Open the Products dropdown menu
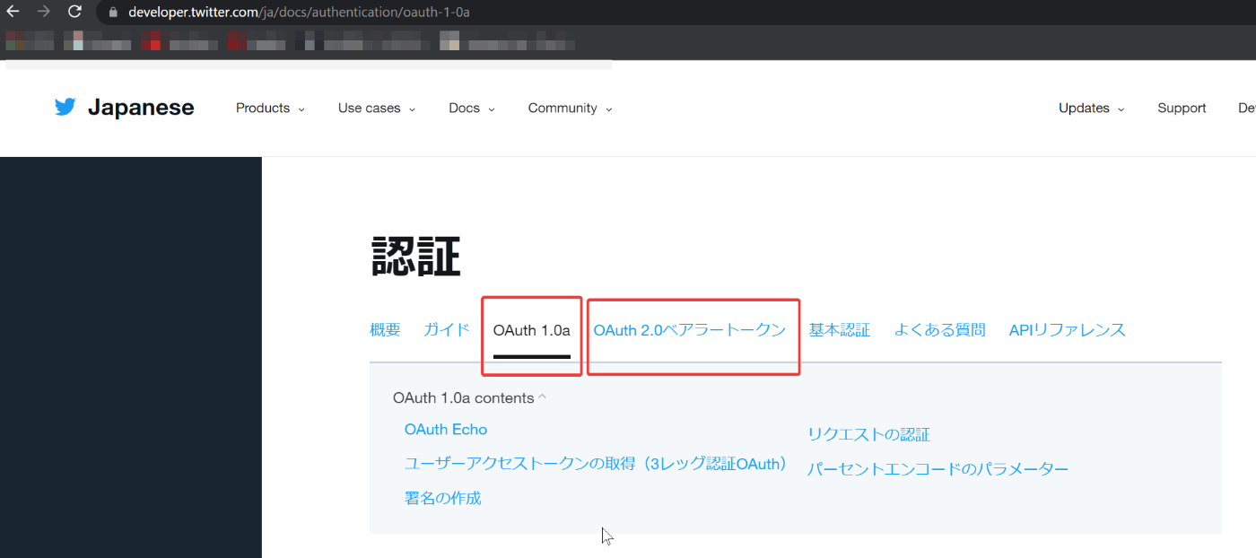Screen dimensions: 1256x558 270,108
